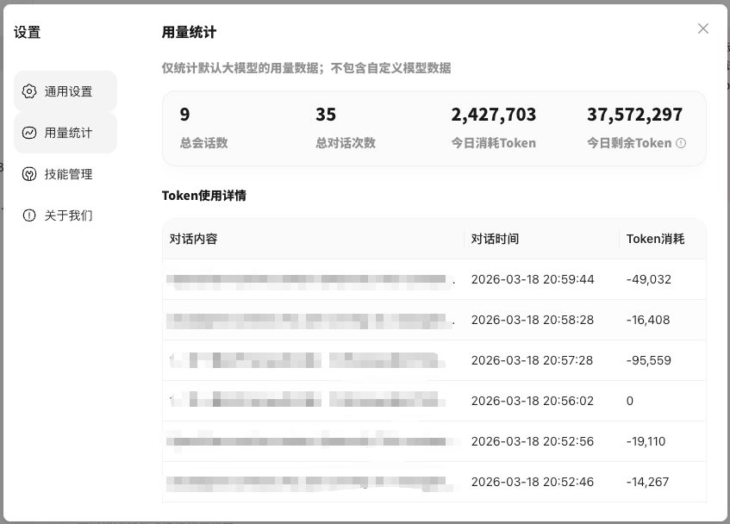Click blurred conversation in 20:57:28 row
730x524 pixels.
pos(308,360)
